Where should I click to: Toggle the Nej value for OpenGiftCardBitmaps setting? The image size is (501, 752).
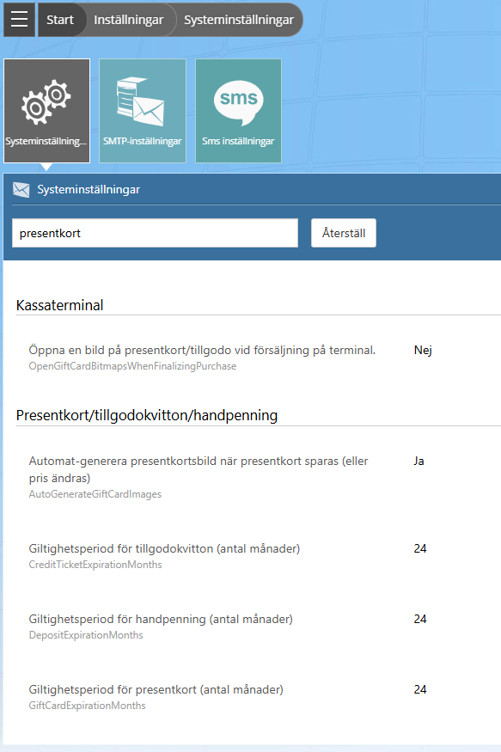click(x=423, y=350)
